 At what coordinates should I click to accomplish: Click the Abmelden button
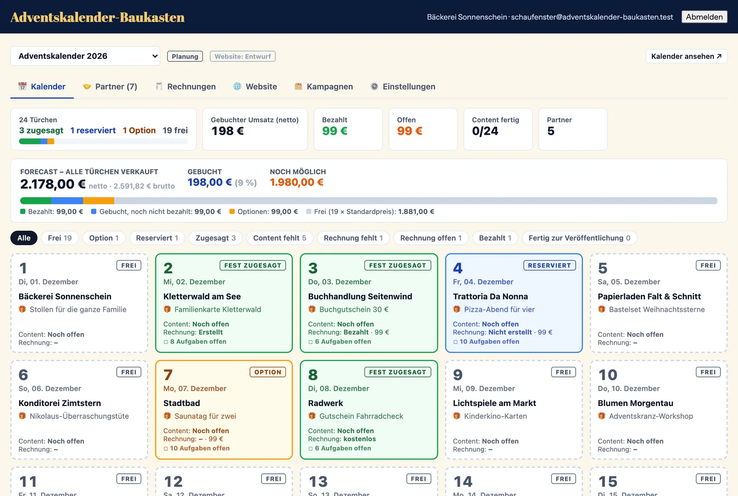point(704,17)
